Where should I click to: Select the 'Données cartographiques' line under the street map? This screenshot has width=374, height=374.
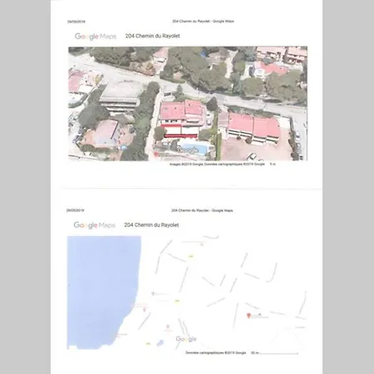click(x=216, y=353)
